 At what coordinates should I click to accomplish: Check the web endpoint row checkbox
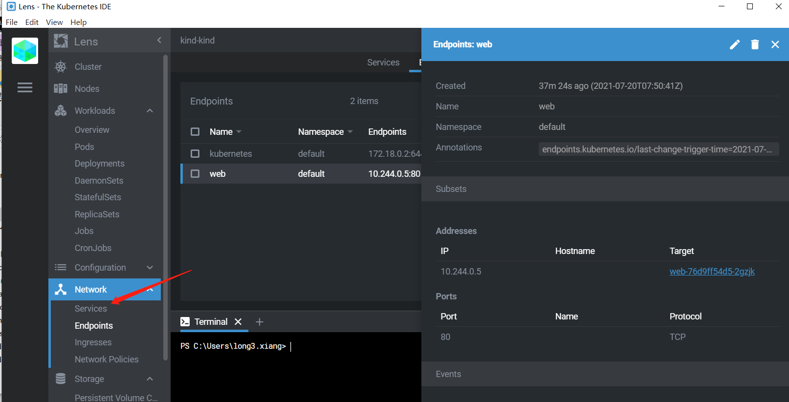[x=195, y=173]
